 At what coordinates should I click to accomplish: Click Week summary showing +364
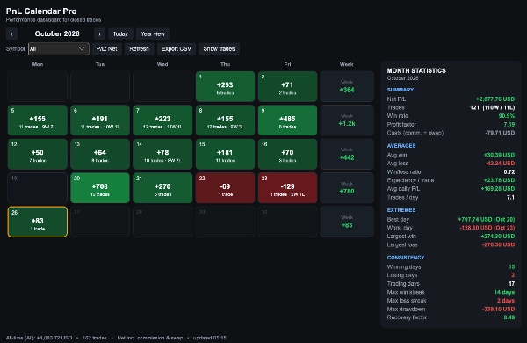pyautogui.click(x=347, y=86)
